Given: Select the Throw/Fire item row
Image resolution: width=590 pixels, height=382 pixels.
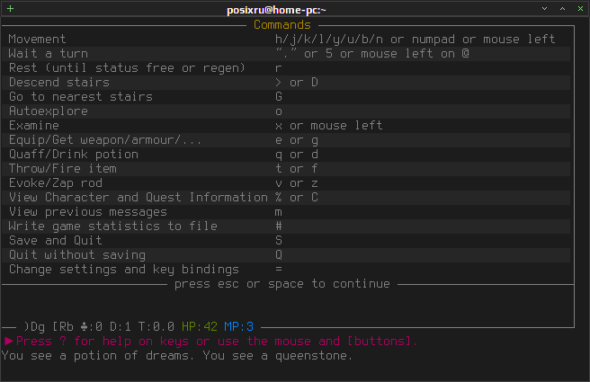Looking at the screenshot, I should pyautogui.click(x=286, y=168).
